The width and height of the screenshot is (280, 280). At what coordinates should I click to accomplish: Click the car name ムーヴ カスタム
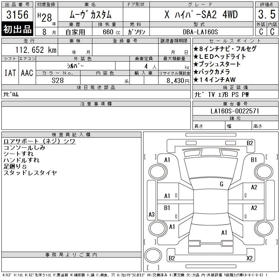[90, 14]
